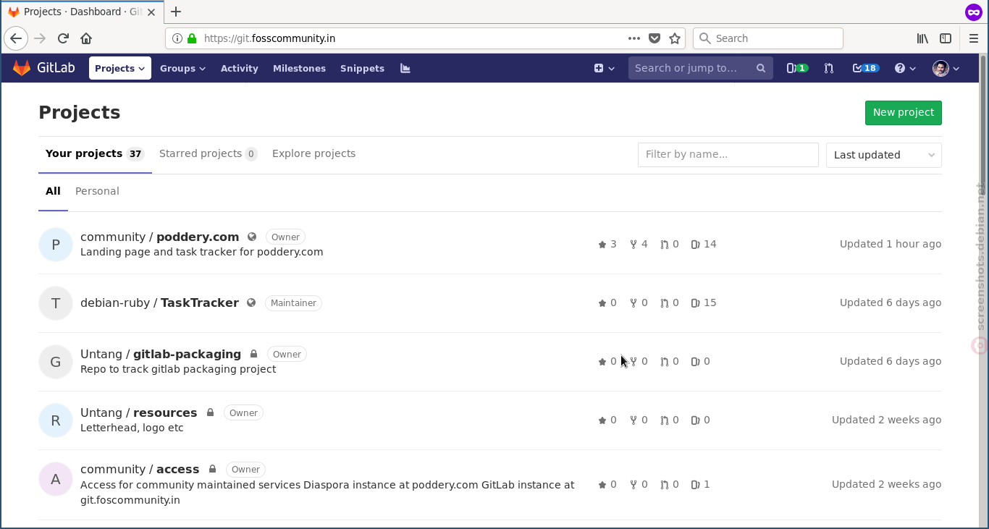The image size is (989, 529).
Task: Open the community / access project
Action: coord(140,469)
